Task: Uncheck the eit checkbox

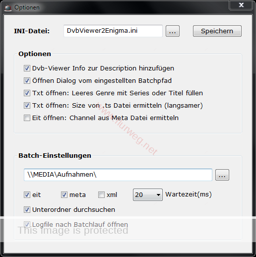Action: tap(27, 194)
